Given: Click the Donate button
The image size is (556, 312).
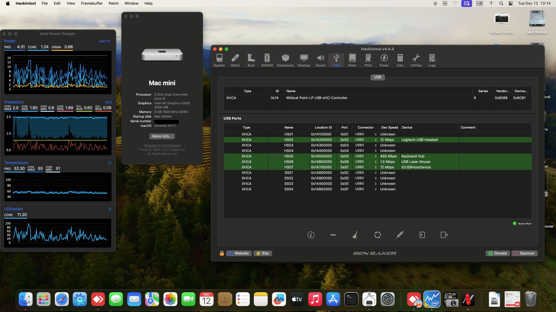Looking at the screenshot, I should point(498,253).
